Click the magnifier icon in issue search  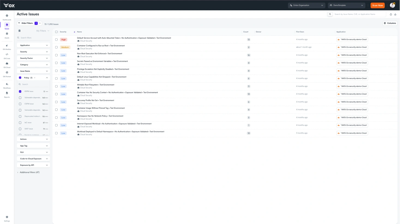[x=330, y=14]
